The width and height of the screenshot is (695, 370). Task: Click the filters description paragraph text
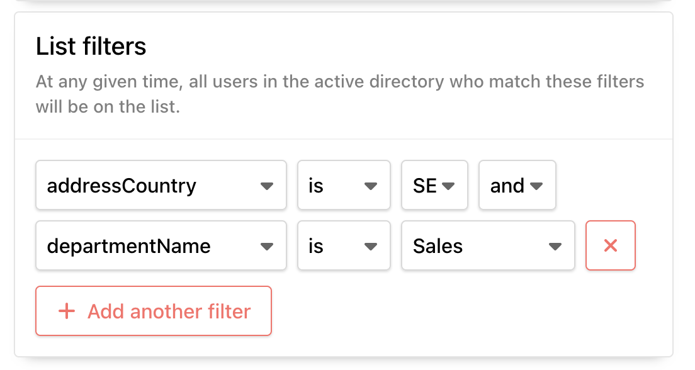(x=340, y=94)
